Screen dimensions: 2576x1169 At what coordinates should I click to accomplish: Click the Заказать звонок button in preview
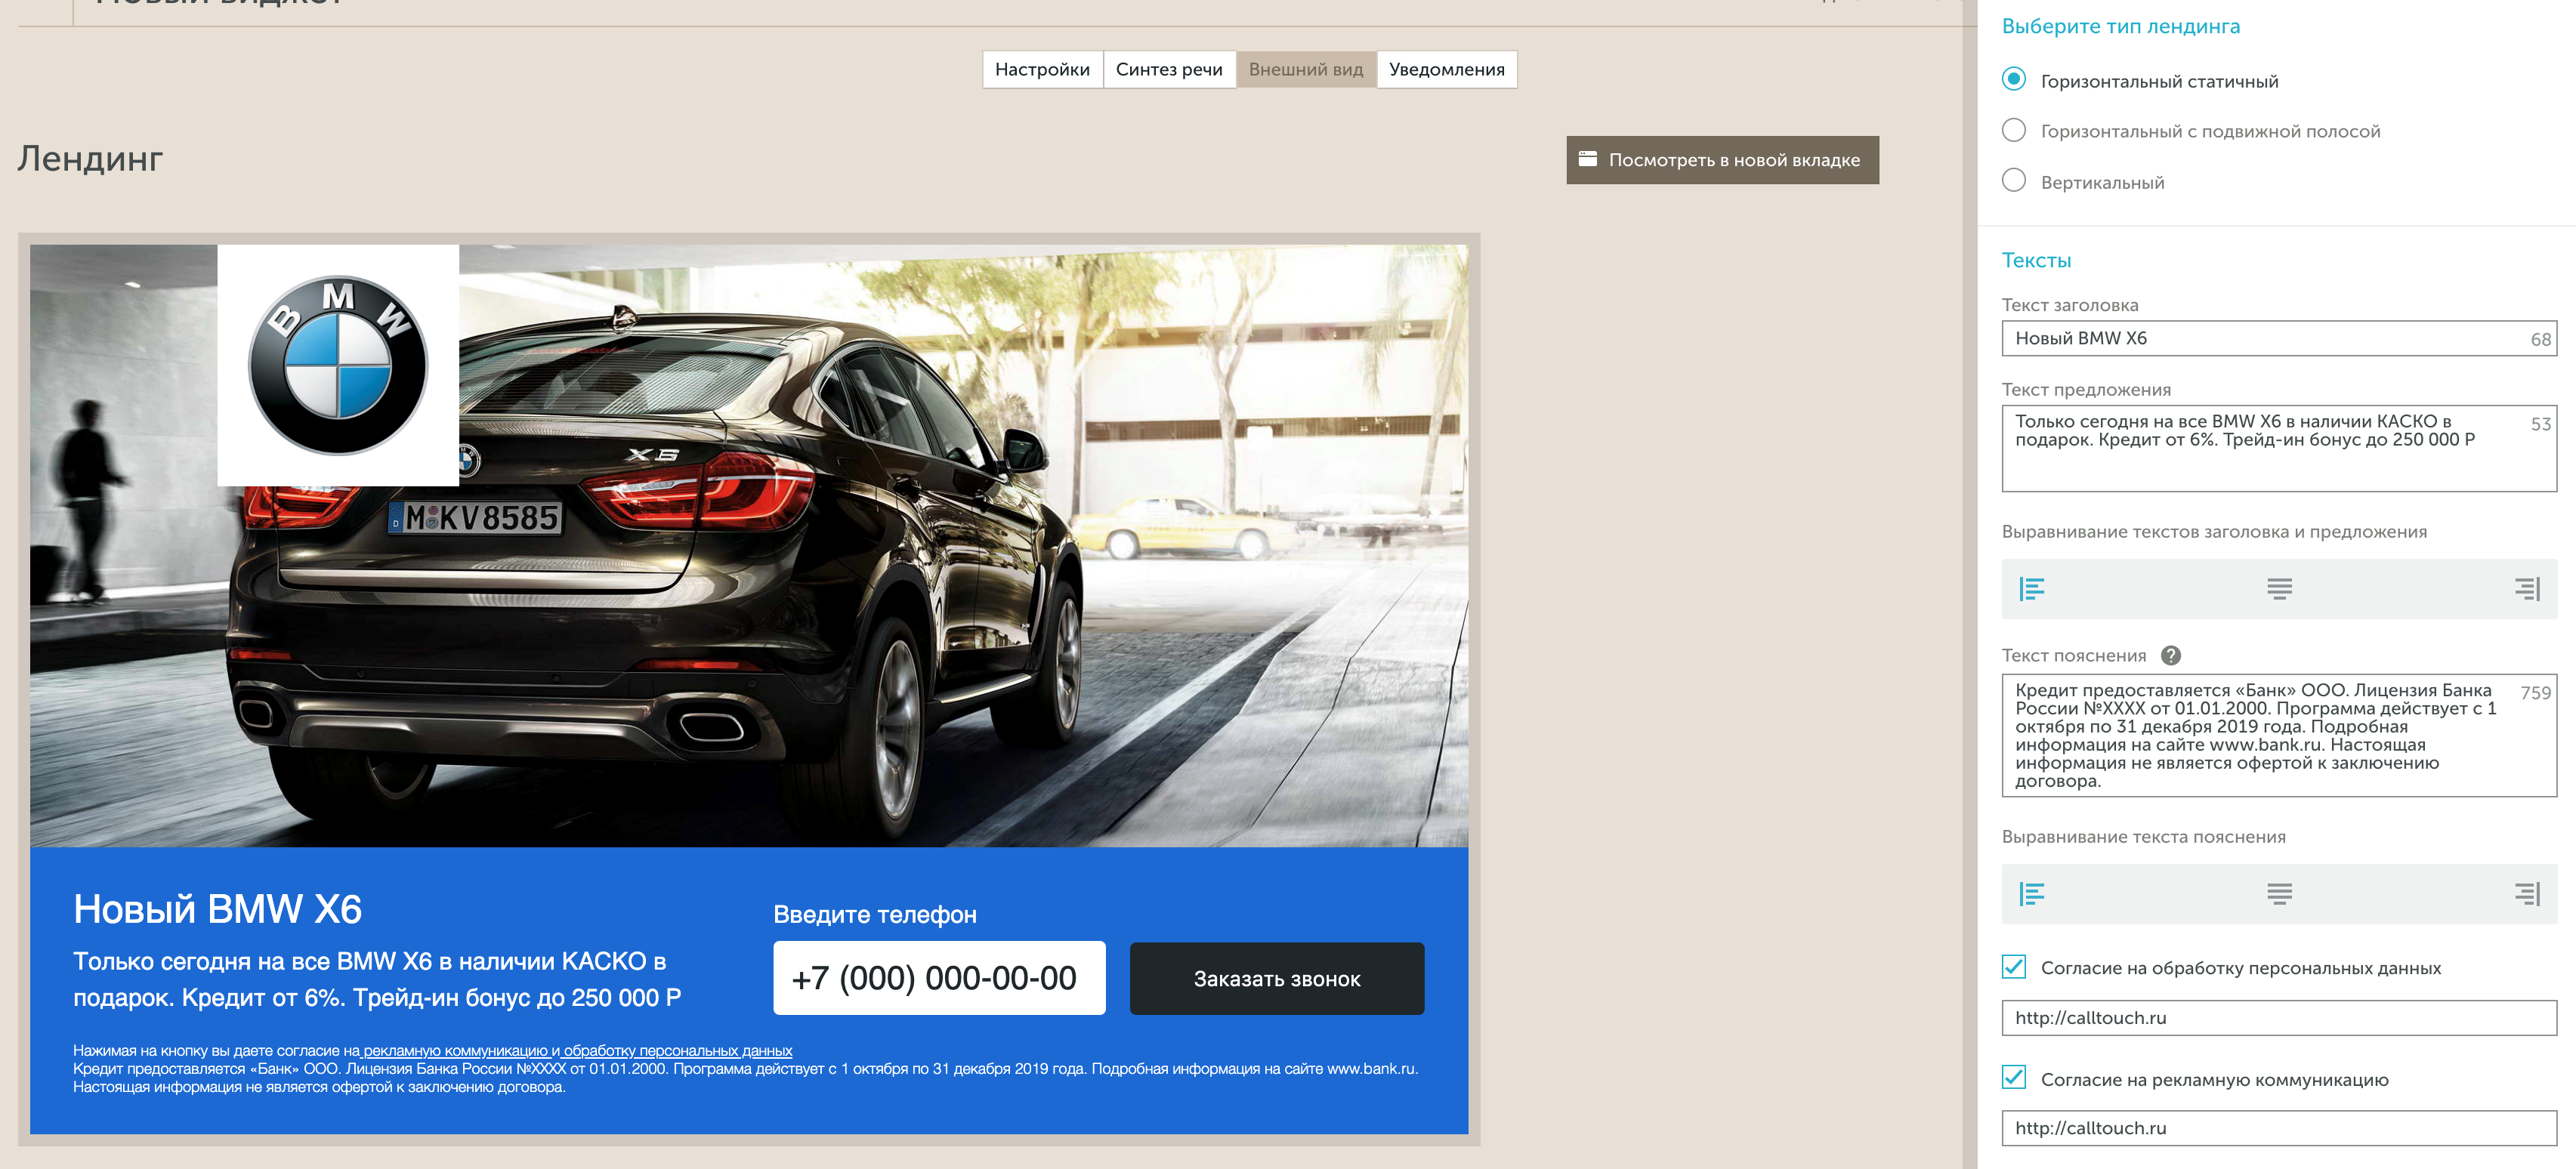(1277, 979)
